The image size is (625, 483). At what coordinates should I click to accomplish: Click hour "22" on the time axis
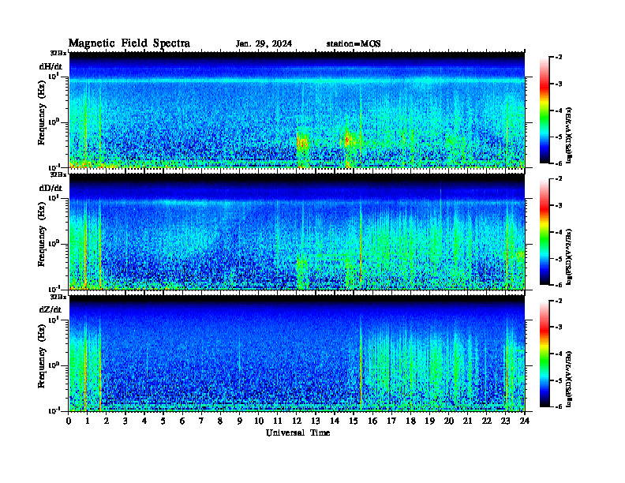487,421
